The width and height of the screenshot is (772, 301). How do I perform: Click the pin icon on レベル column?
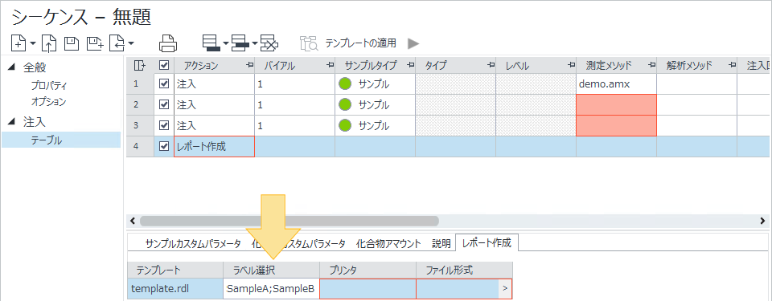tap(571, 65)
